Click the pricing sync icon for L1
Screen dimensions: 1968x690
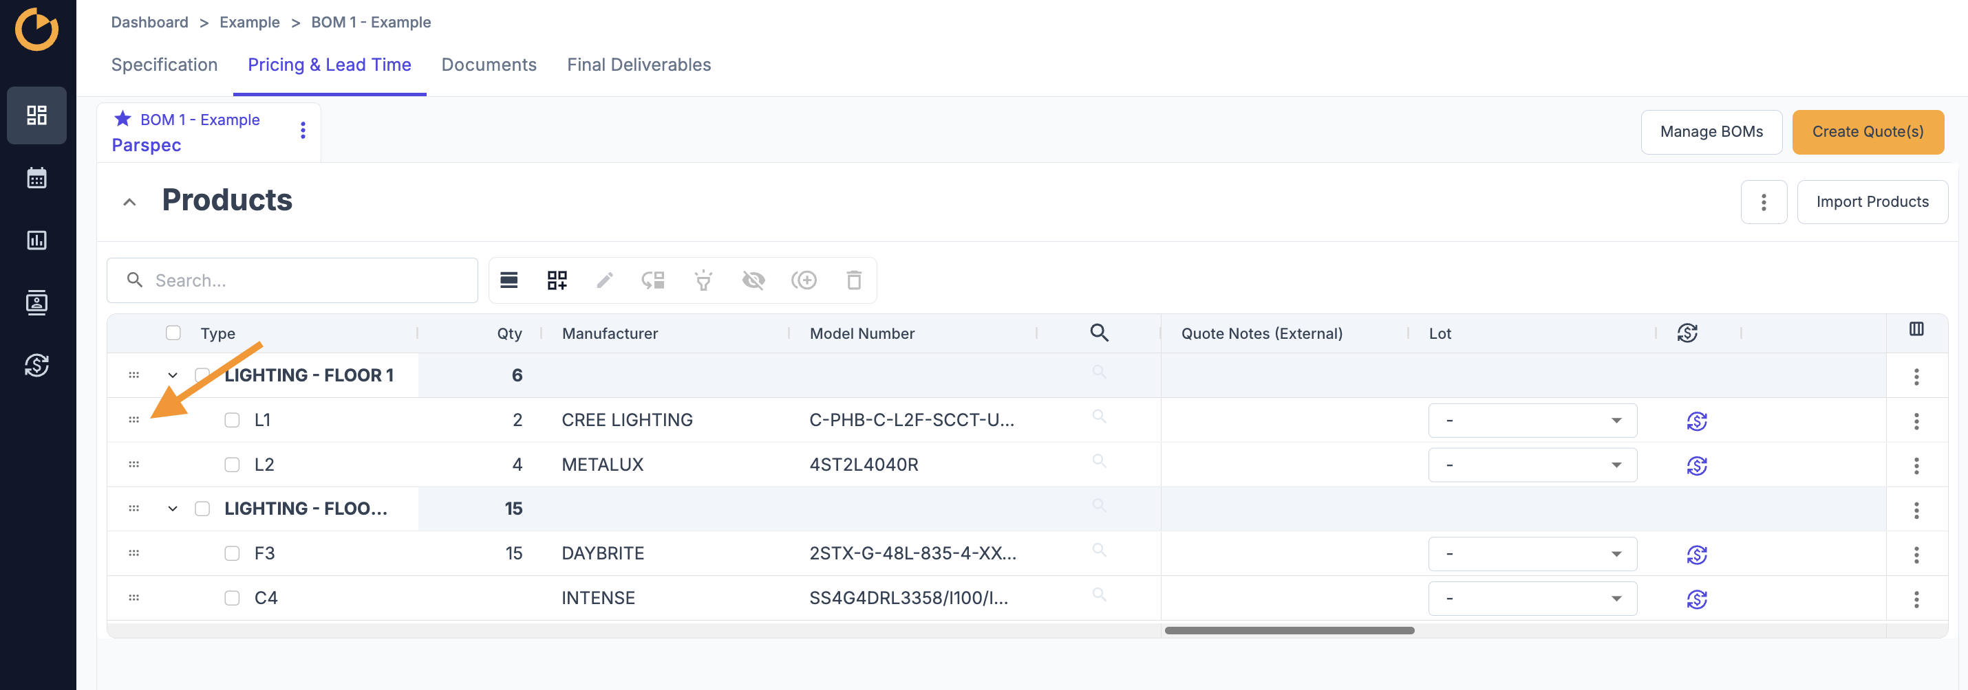coord(1697,421)
